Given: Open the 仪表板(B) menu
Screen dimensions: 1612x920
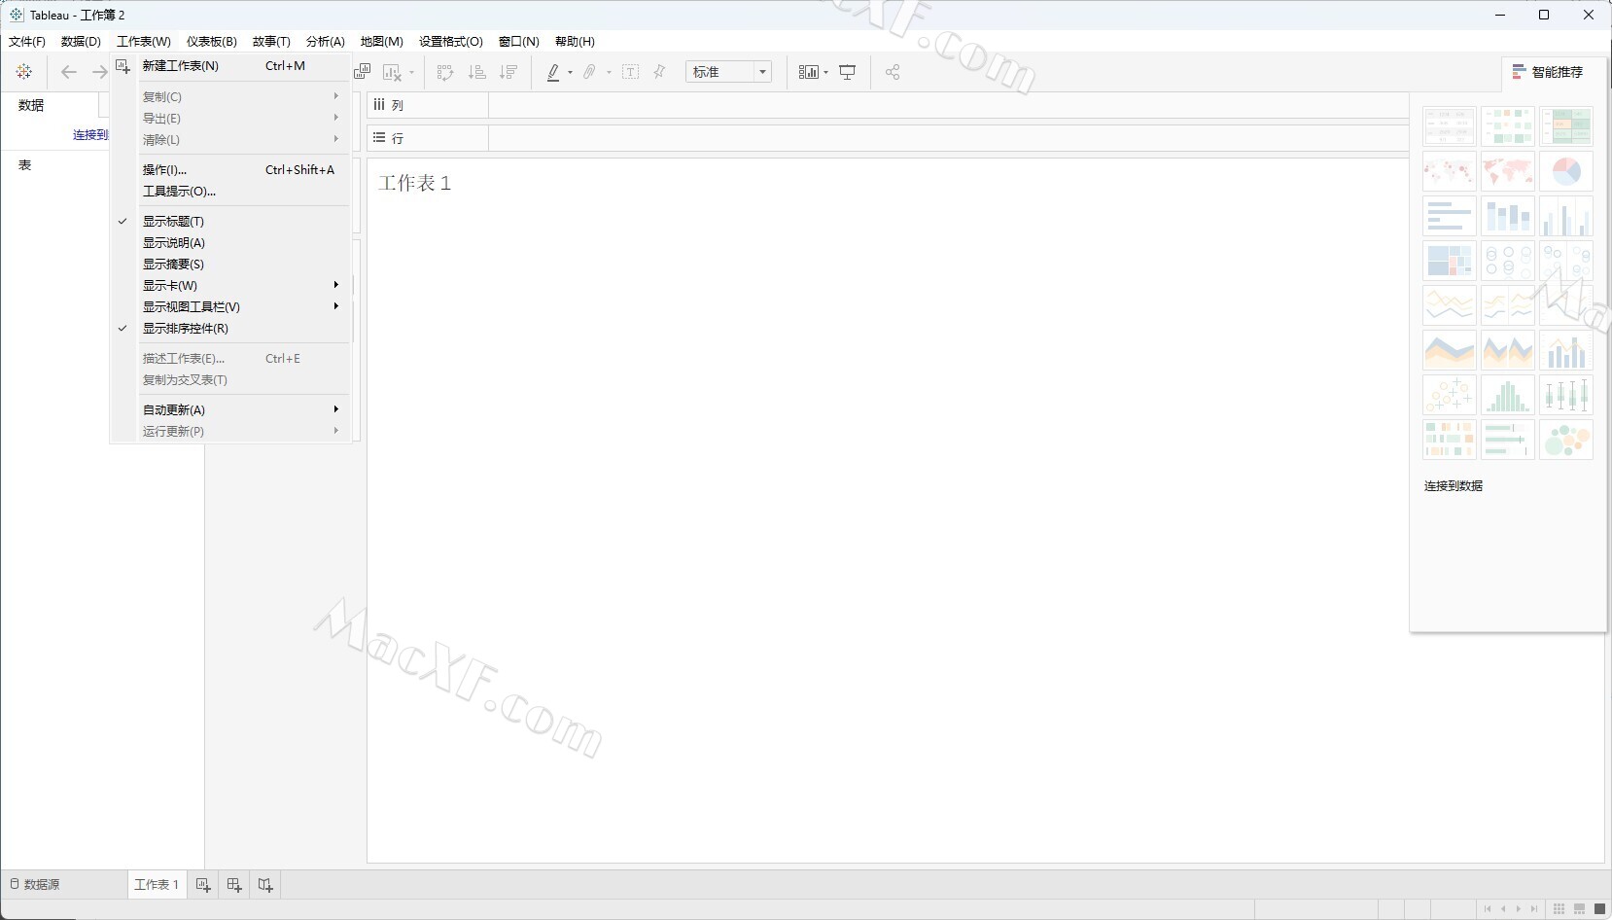Looking at the screenshot, I should 212,42.
